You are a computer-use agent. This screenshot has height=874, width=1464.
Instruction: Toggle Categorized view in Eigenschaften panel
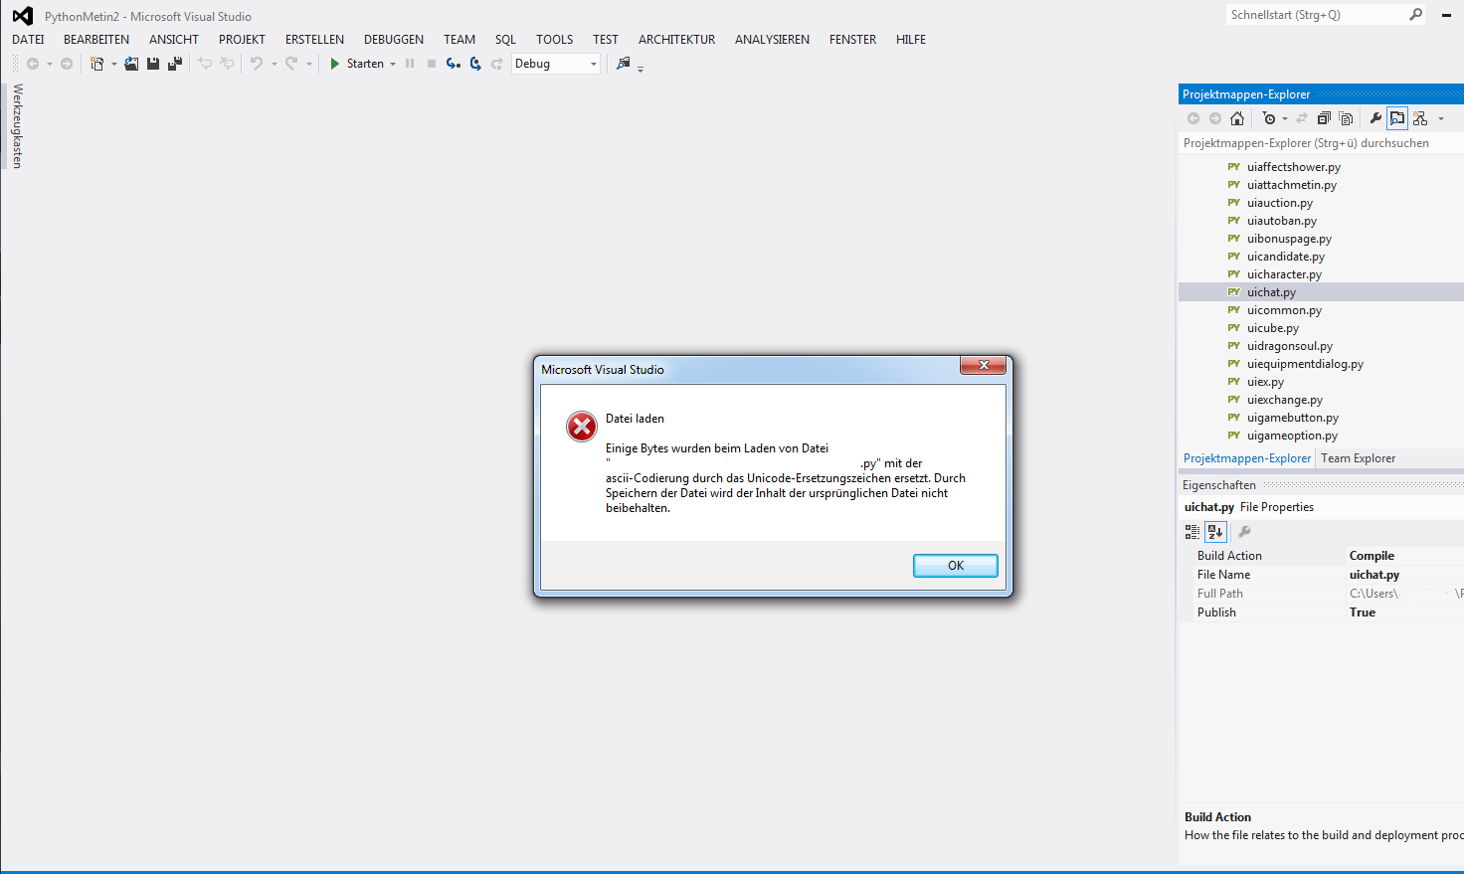1192,532
